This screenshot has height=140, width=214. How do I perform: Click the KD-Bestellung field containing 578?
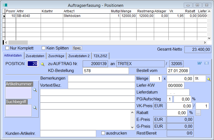click(106, 71)
